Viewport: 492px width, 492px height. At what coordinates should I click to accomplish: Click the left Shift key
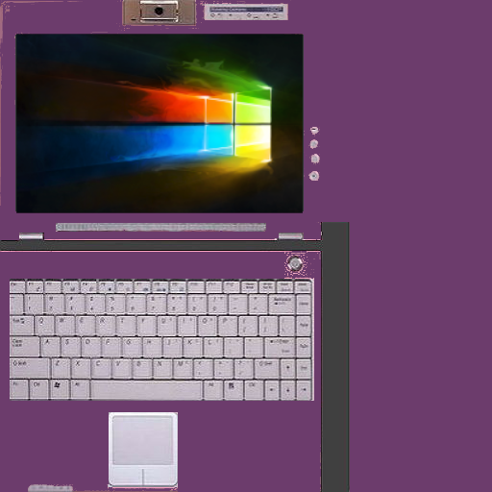click(x=30, y=368)
